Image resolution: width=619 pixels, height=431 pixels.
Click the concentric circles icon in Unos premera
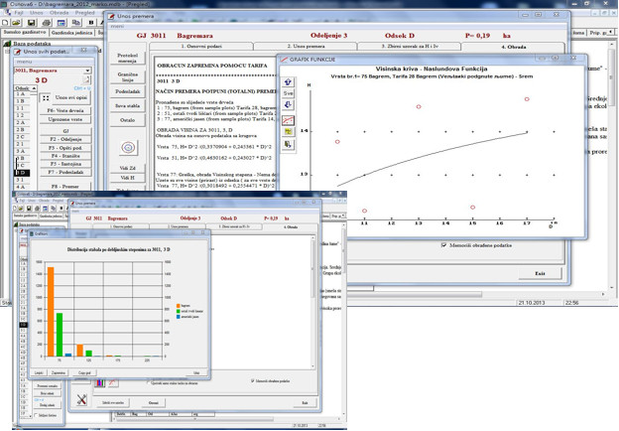tap(128, 148)
